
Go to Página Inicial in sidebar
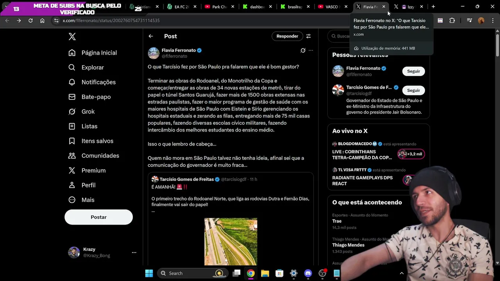click(x=93, y=53)
